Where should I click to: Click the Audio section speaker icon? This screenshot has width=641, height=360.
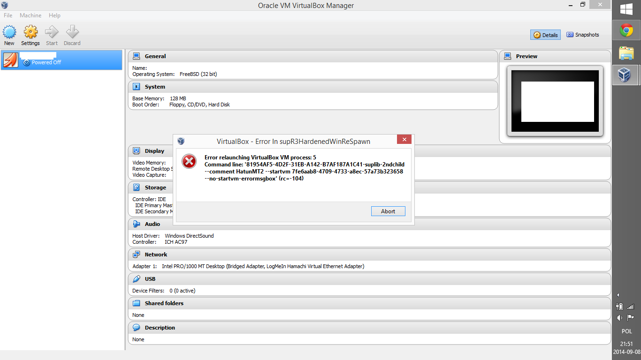tap(137, 224)
